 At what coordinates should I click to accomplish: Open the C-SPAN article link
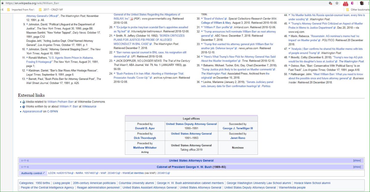click(52, 111)
